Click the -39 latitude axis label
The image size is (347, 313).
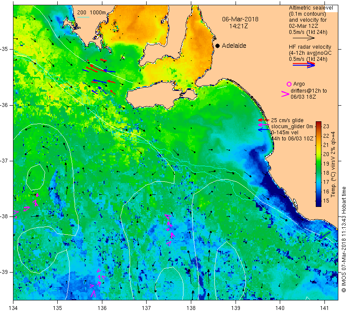(4, 272)
